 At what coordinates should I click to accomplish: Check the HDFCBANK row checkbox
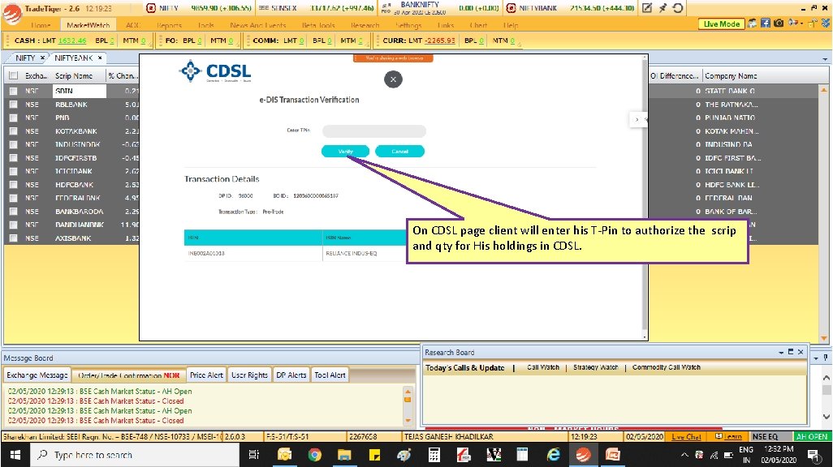[x=13, y=185]
